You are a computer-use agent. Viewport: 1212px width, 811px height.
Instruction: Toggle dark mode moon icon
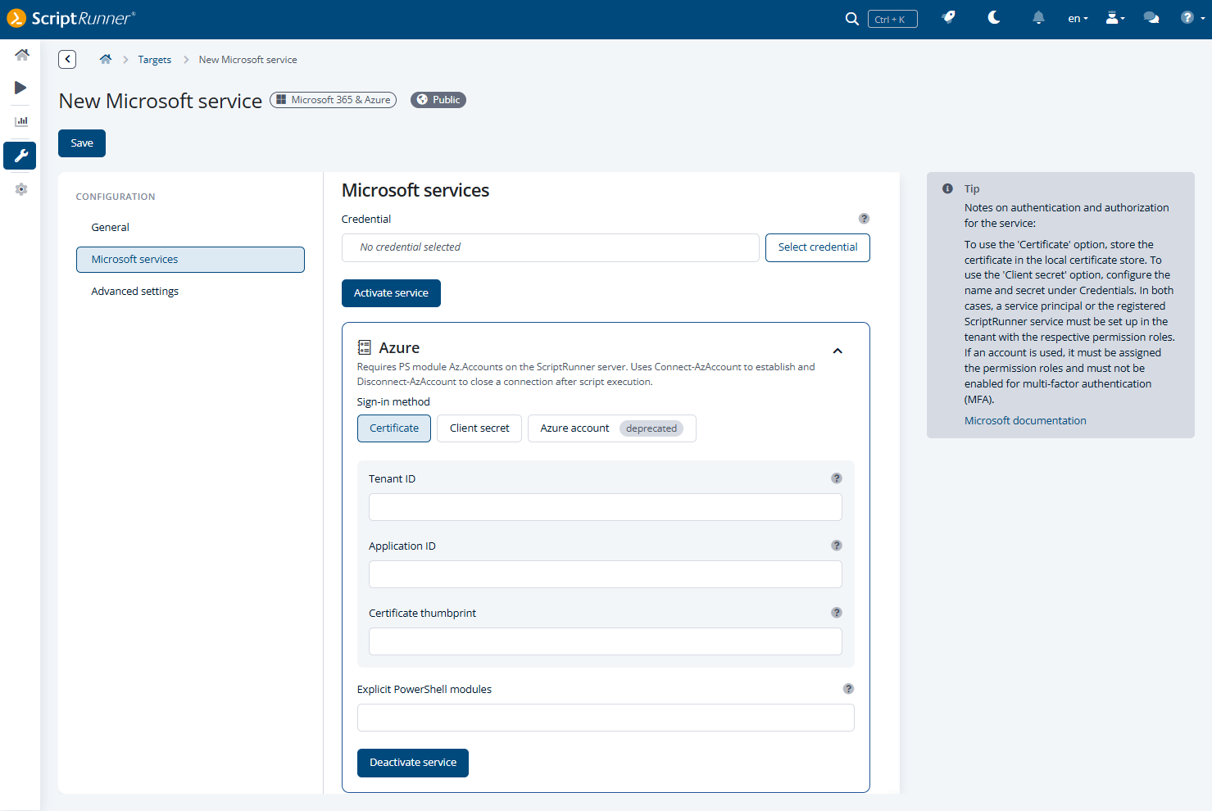pos(994,18)
